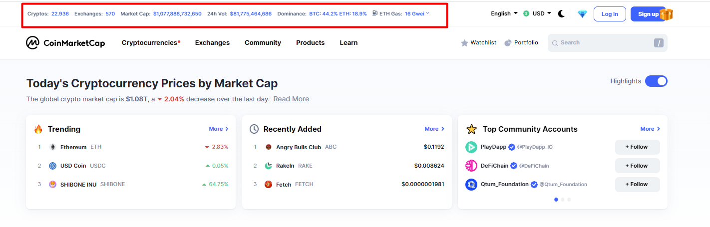Click the Exchanges count 570

pos(110,13)
